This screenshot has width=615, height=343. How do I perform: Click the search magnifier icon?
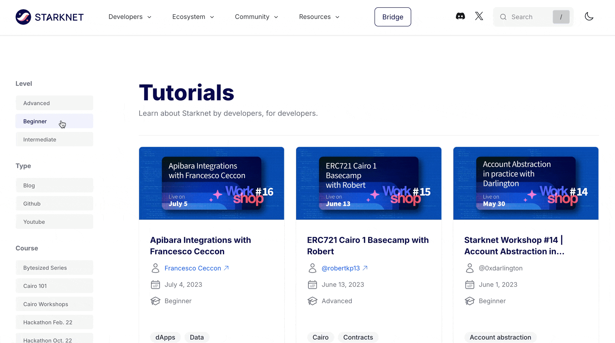(x=503, y=17)
